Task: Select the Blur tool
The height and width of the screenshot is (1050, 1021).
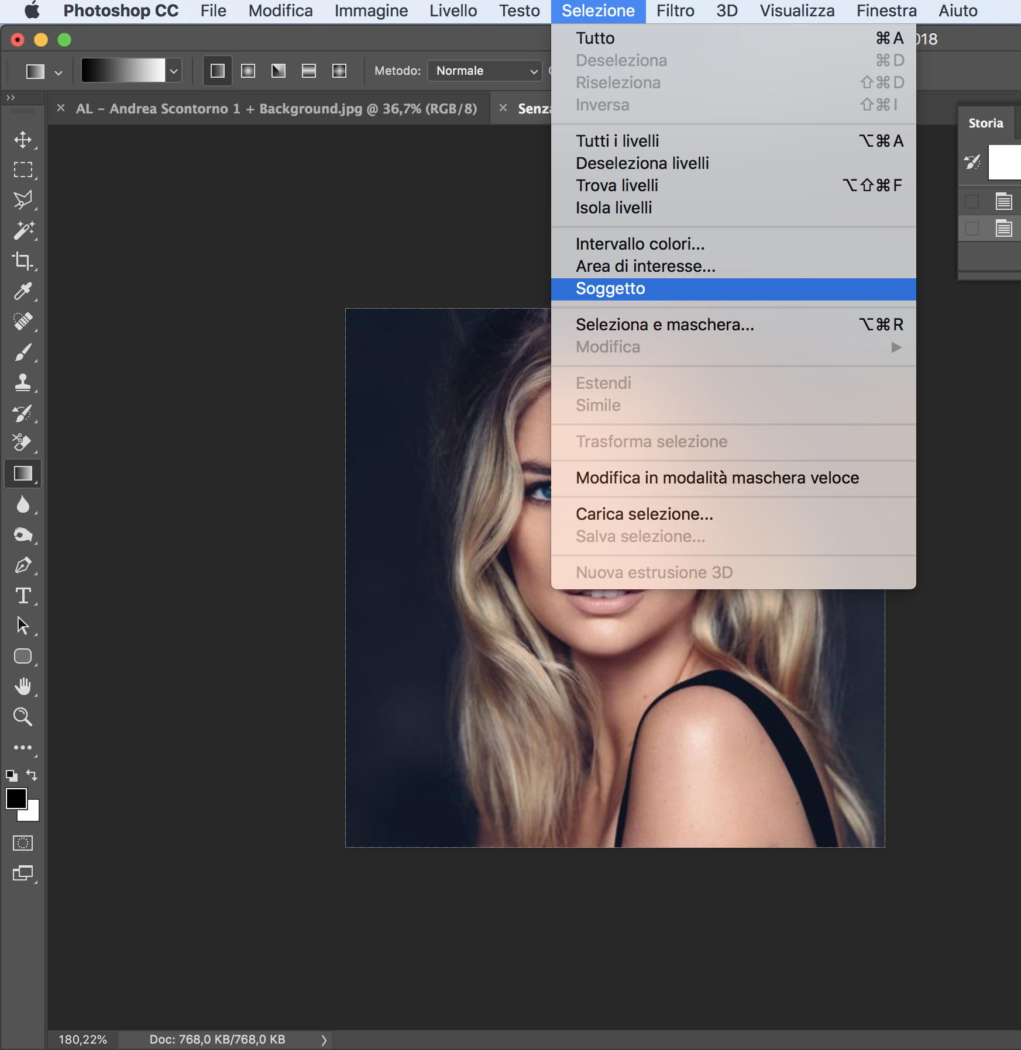Action: 23,504
